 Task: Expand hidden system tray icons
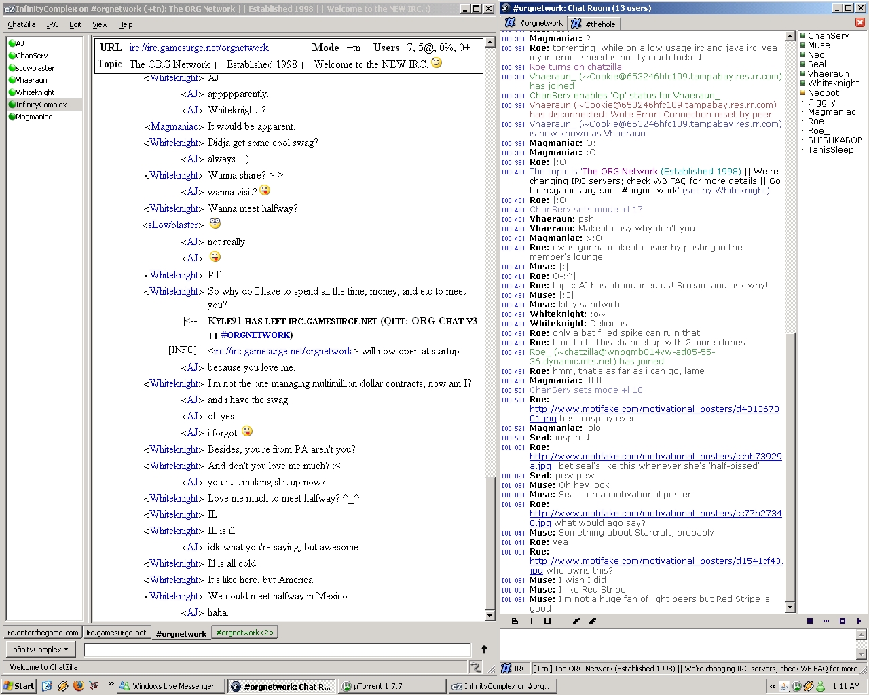point(772,687)
